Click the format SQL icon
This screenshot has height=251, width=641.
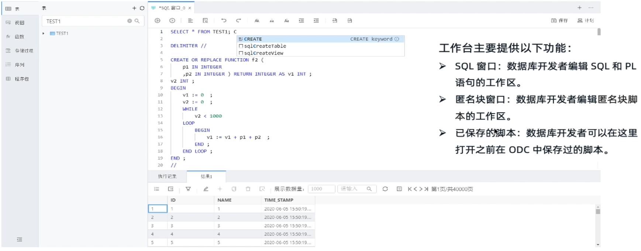point(190,21)
